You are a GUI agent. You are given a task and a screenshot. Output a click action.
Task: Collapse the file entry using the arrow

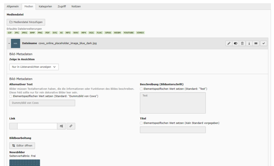[x=9, y=44]
